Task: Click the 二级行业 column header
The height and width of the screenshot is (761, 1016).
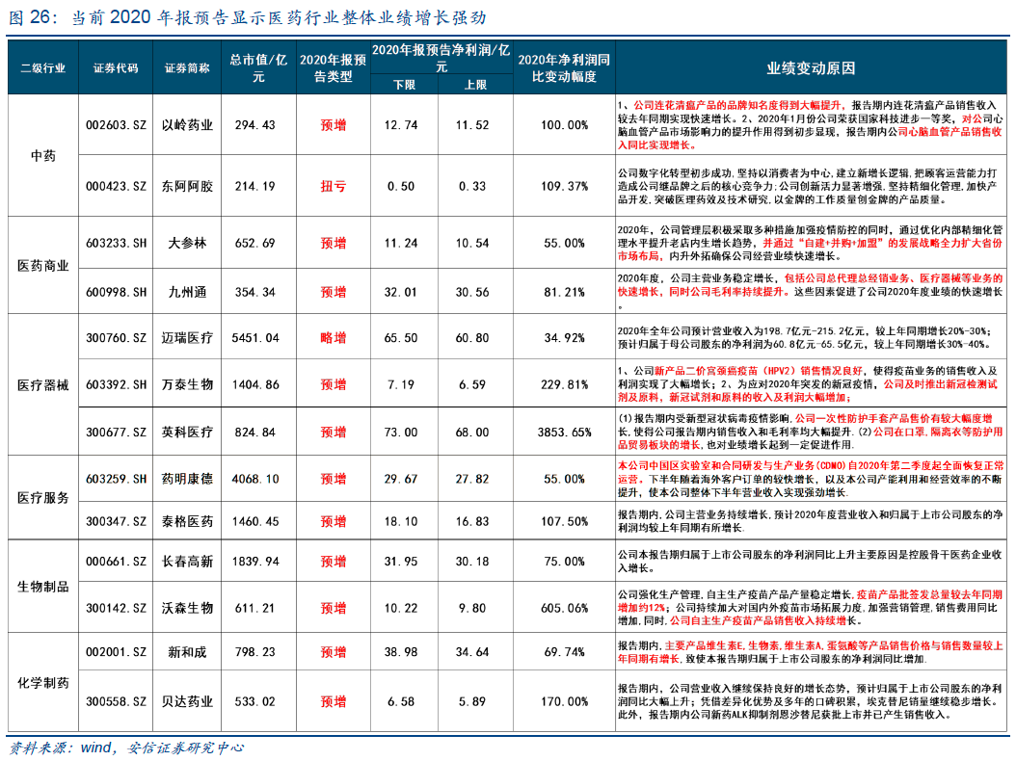Action: (42, 68)
